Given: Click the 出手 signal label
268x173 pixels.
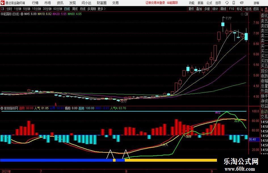Looking at the screenshot, I should [237, 121].
